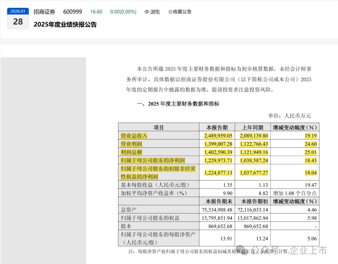Click the percentage 19.47
The height and width of the screenshot is (264, 338).
[311, 185]
